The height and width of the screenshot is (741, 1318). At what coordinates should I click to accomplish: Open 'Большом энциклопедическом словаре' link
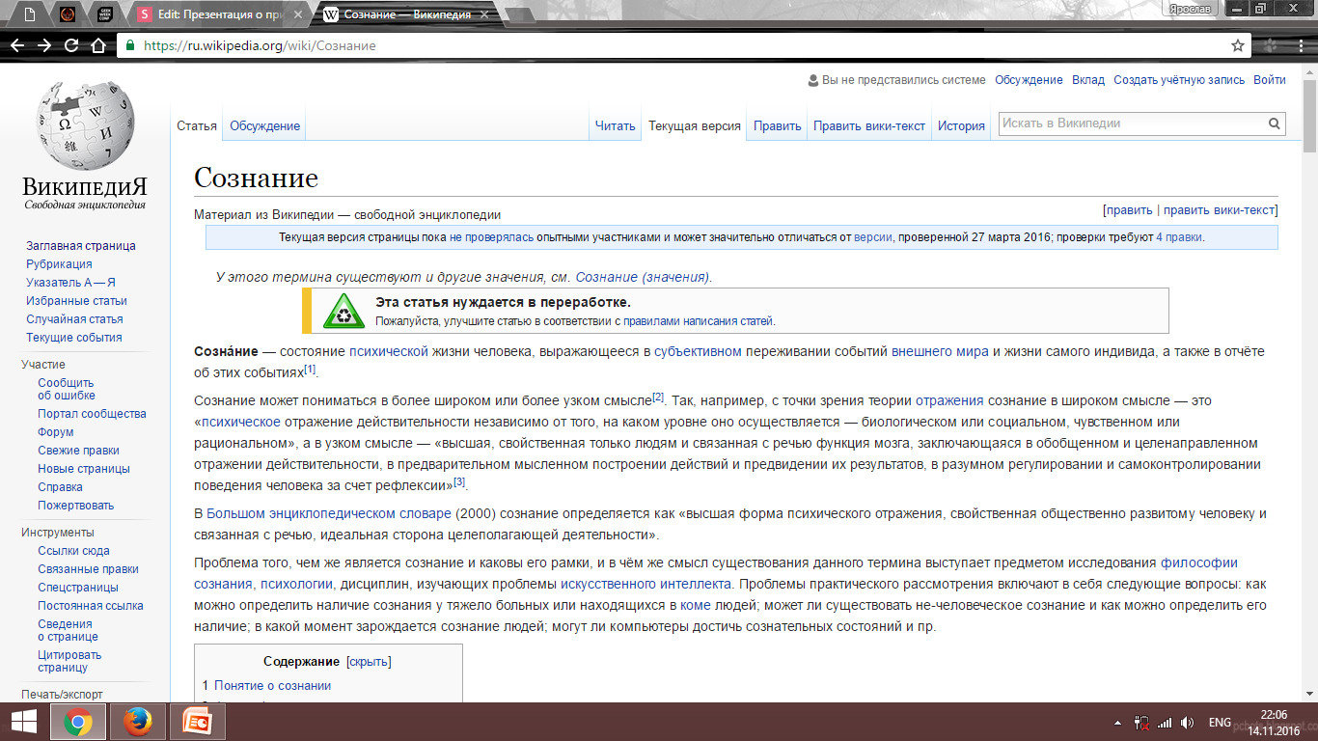329,512
